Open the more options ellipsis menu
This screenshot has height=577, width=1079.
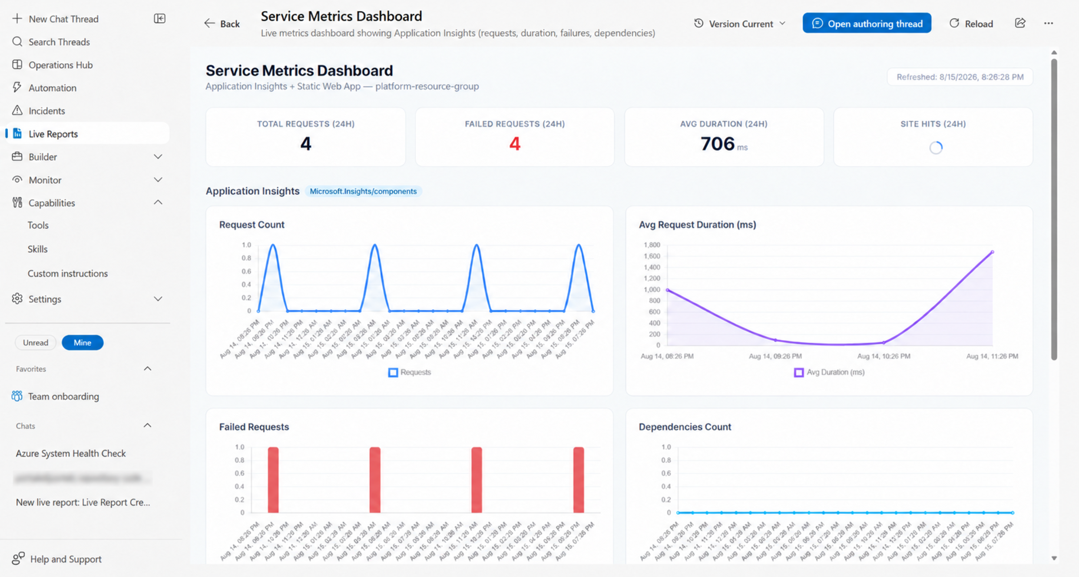[x=1049, y=23]
